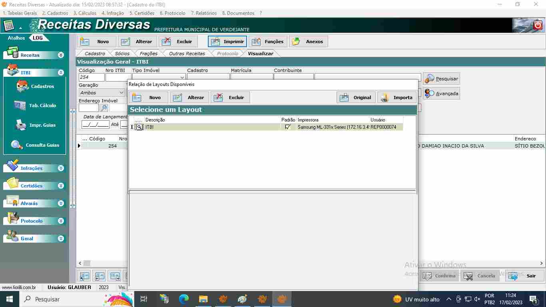Image resolution: width=546 pixels, height=307 pixels.
Task: Click into the Código input field
Action: (x=92, y=78)
